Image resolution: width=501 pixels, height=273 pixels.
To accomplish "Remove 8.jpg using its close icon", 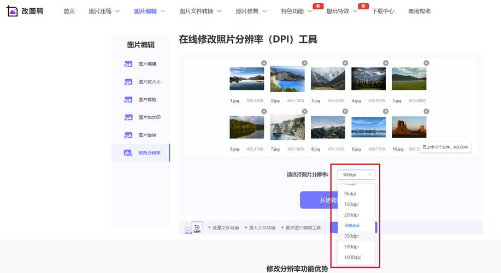I will 345,111.
